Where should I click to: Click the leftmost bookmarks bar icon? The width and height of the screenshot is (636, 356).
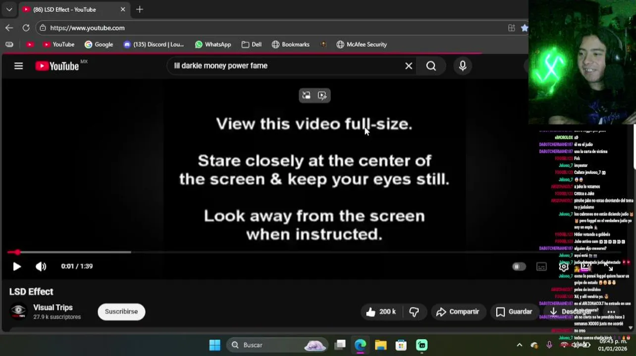click(x=9, y=44)
